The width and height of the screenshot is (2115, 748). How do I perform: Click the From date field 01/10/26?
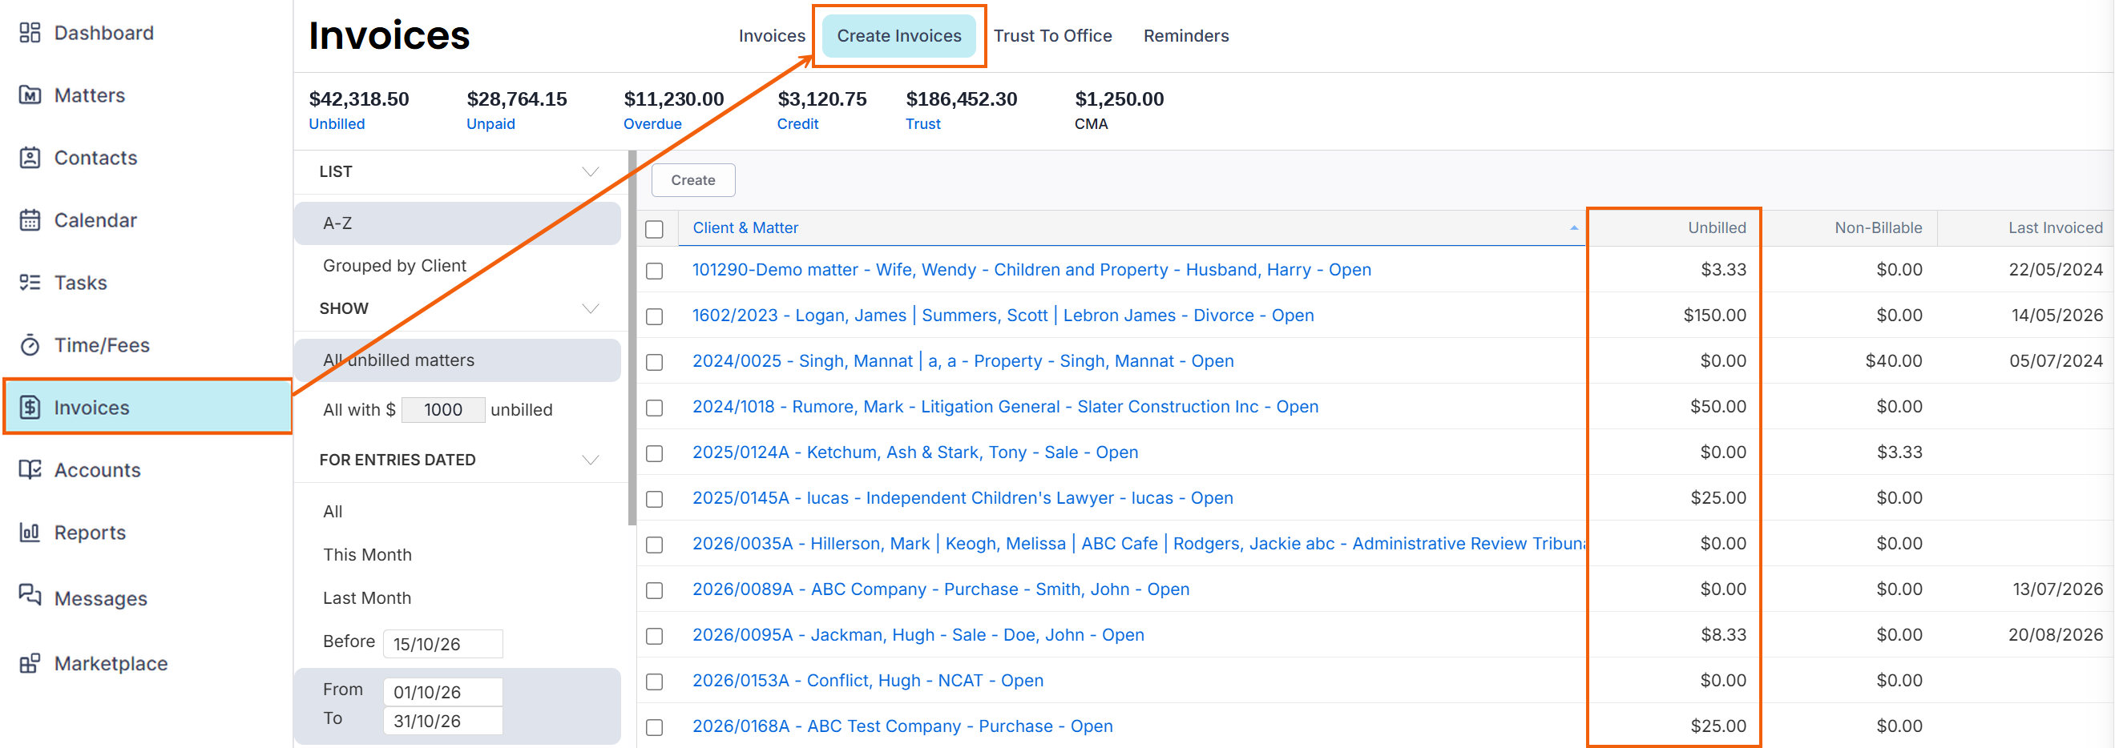[442, 691]
